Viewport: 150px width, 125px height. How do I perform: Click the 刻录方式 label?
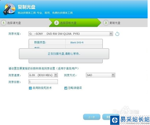coord(70,75)
